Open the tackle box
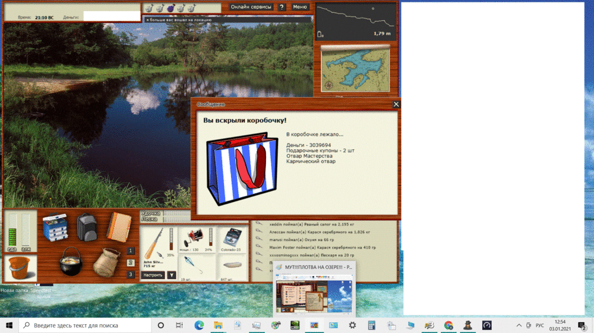The height and width of the screenshot is (333, 594). click(55, 228)
